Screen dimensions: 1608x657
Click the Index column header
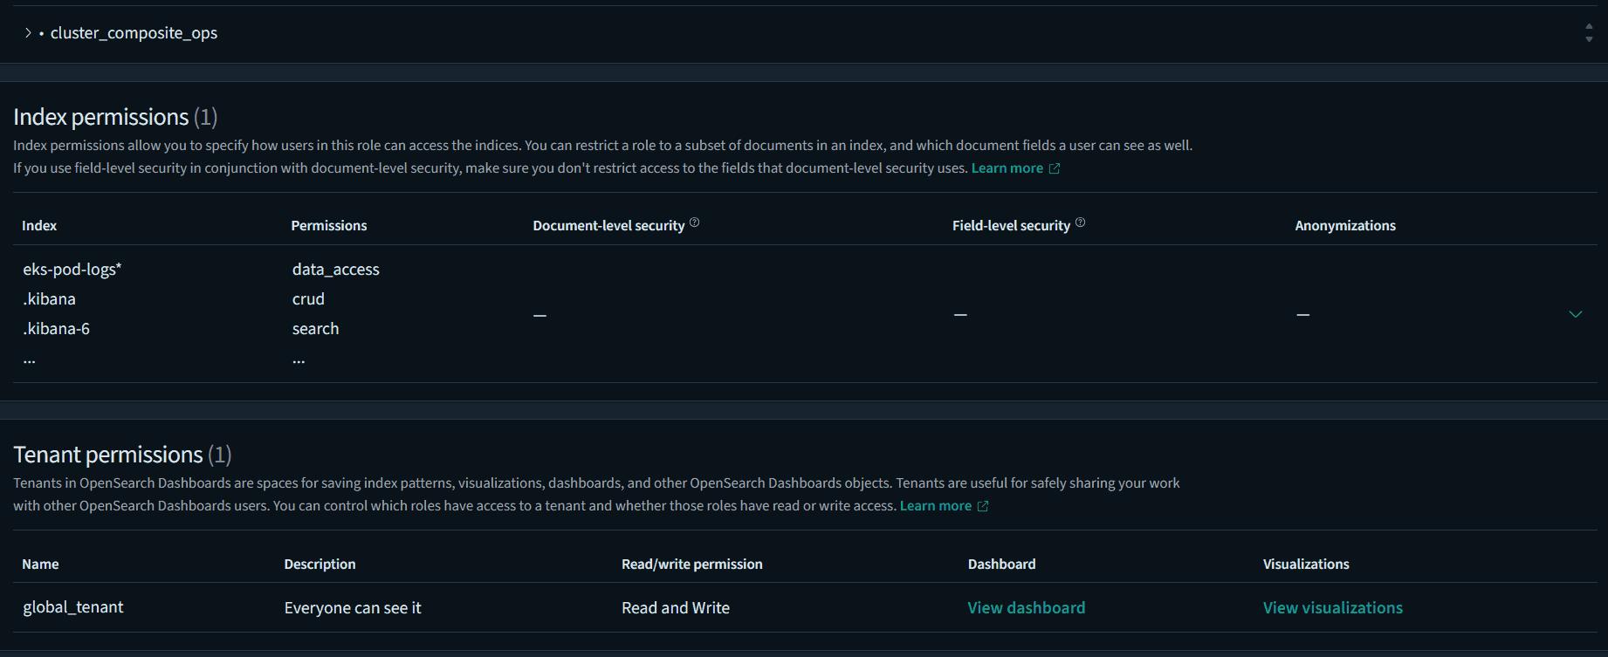[39, 226]
